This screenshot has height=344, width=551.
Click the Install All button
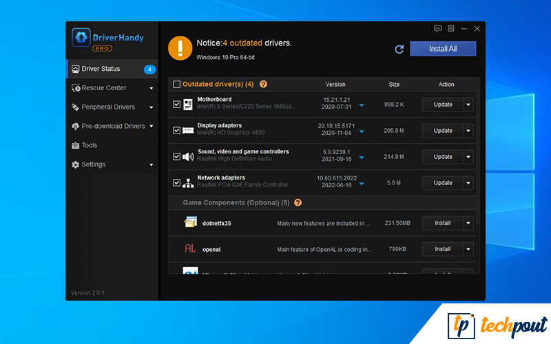click(442, 49)
